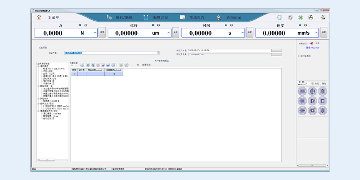This screenshot has height=180, width=360.
Task: Click the 主菜单 home icon
Action: [x=39, y=17]
